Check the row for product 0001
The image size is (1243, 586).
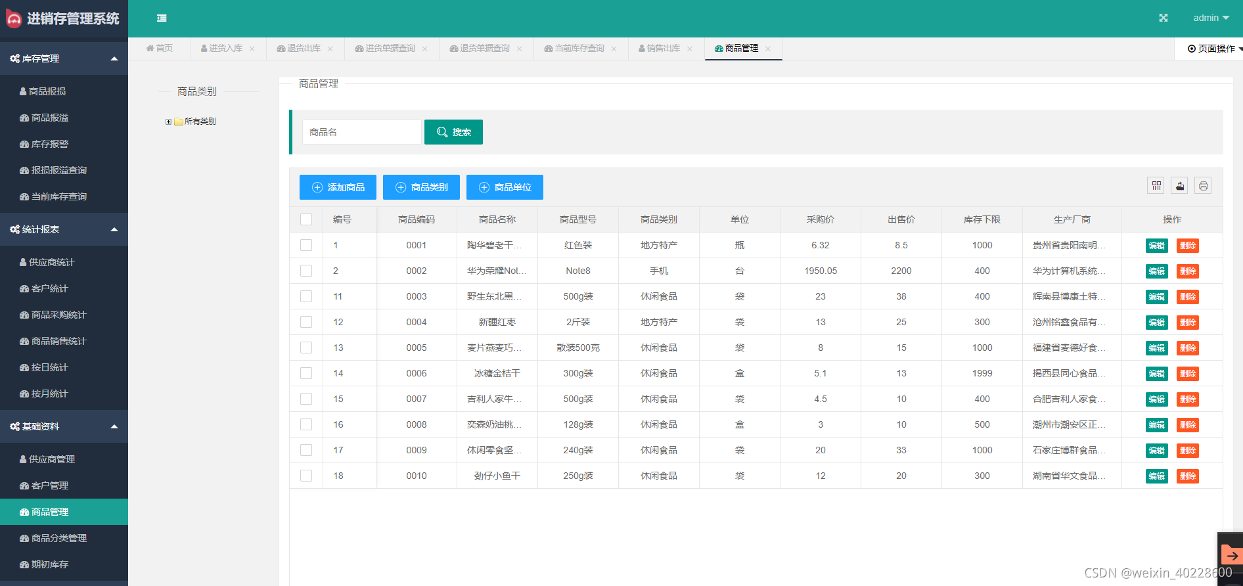tap(306, 245)
